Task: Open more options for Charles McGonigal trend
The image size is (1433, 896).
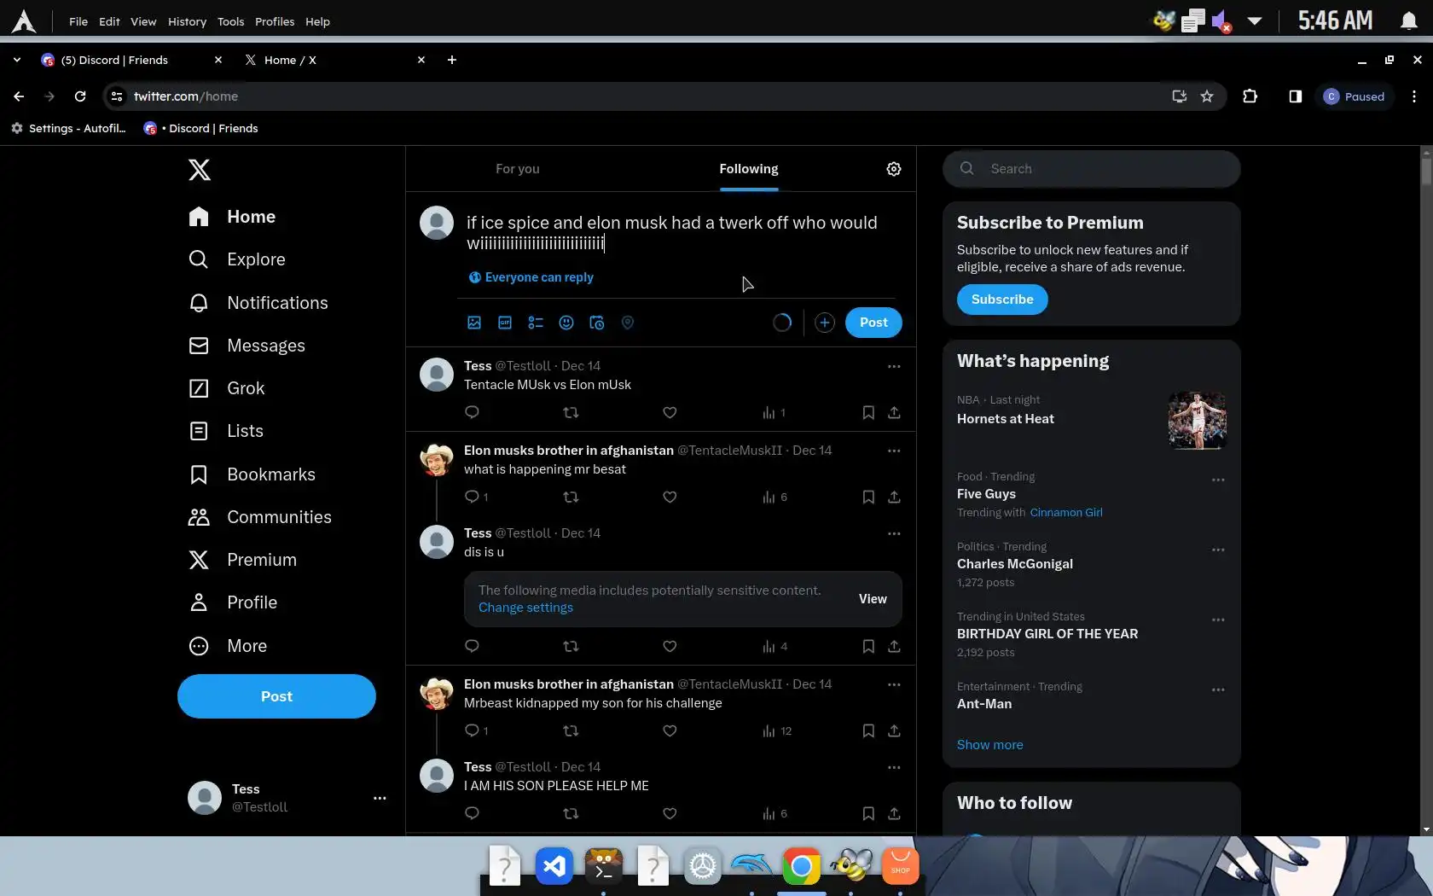Action: click(x=1218, y=550)
